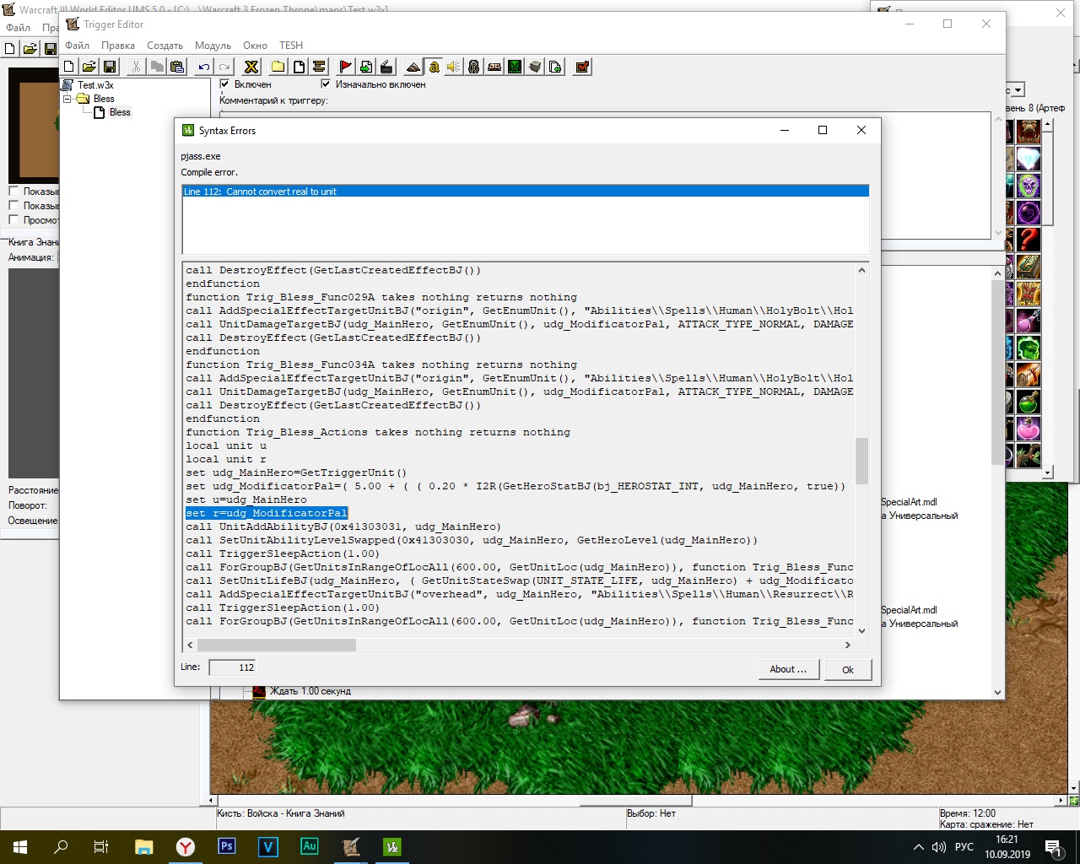This screenshot has height=864, width=1080.
Task: Save map with the floppy disk icon in Trigger Editor
Action: pos(110,67)
